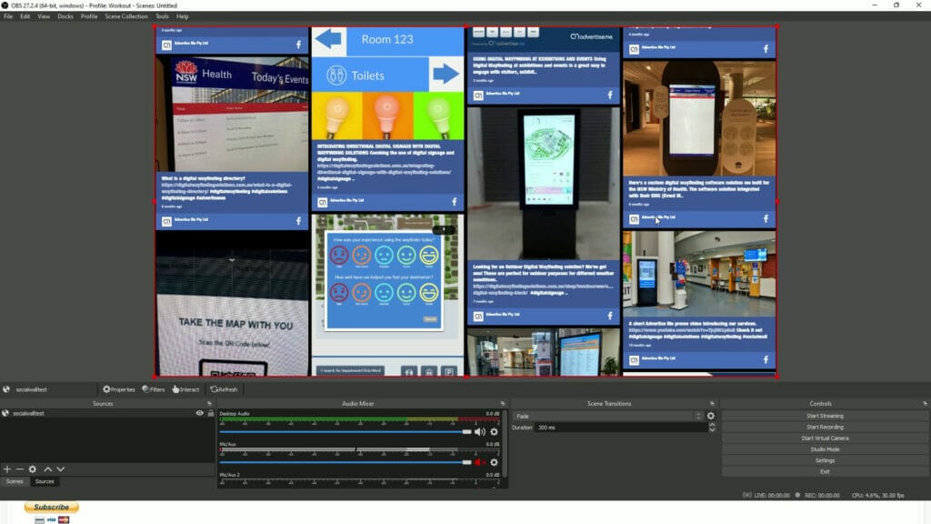Remove the selected source with the minus icon
Image resolution: width=931 pixels, height=524 pixels.
[x=19, y=469]
